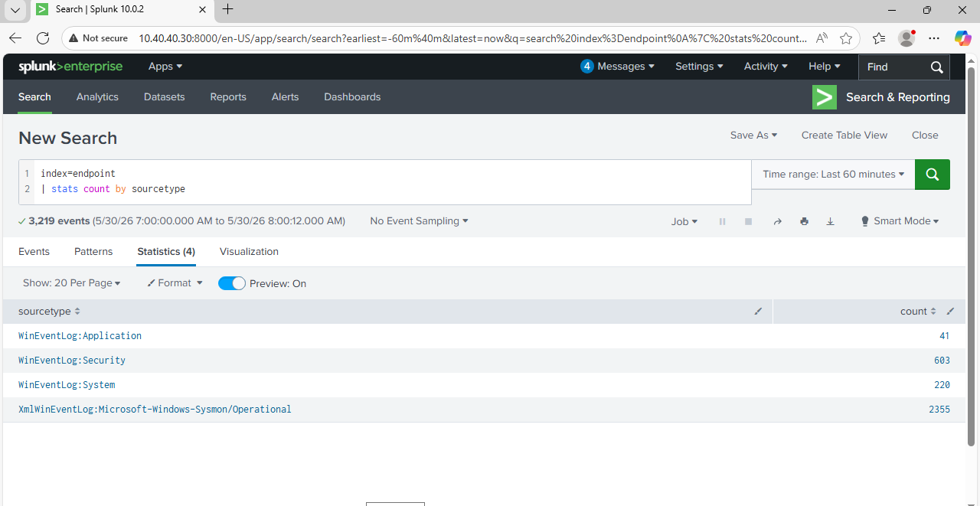The height and width of the screenshot is (506, 980).
Task: Switch to the Patterns tab
Action: 93,252
